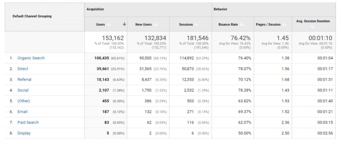Viewport: 341px width, 147px height.
Task: Select overall session duration 00:01:10
Action: (321, 38)
